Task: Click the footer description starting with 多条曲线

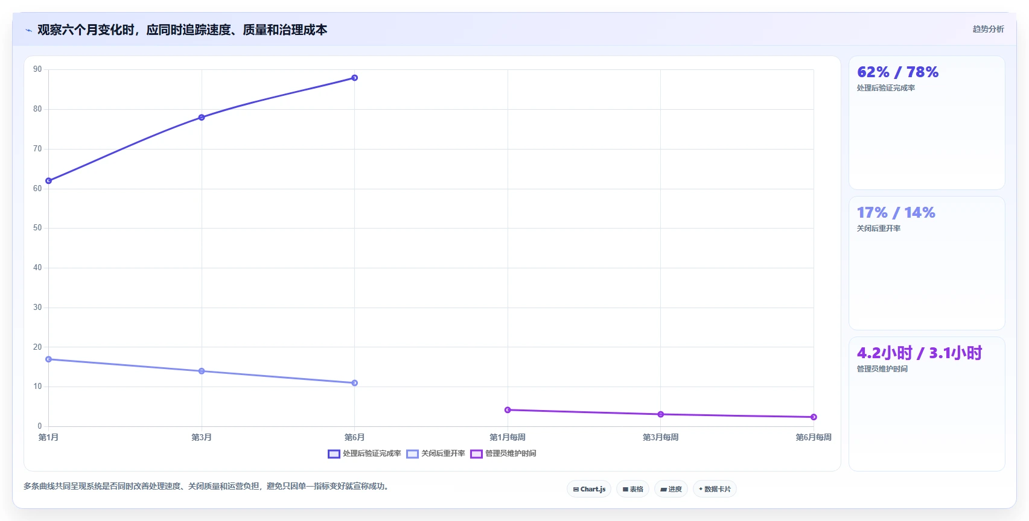Action: 208,486
